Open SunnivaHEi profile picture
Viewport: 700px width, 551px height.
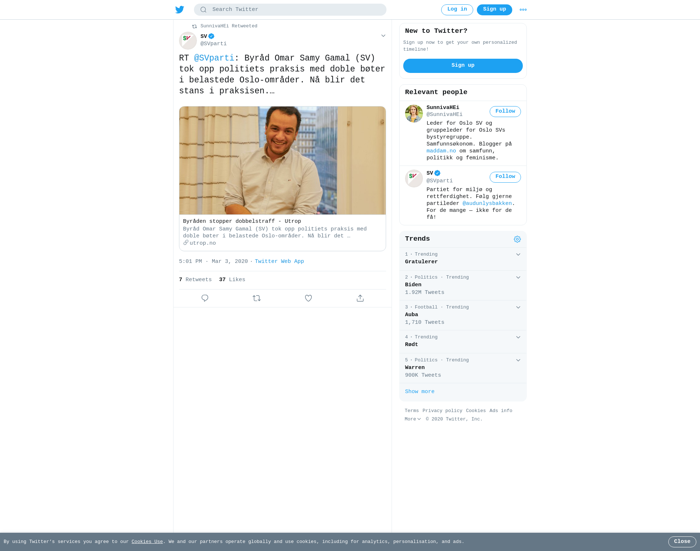coord(414,113)
